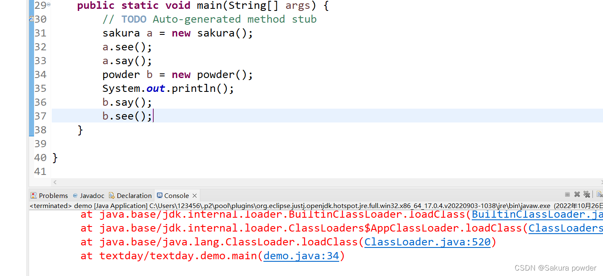Click the Remove All Terminated Launches icon
The width and height of the screenshot is (603, 276).
[x=587, y=194]
